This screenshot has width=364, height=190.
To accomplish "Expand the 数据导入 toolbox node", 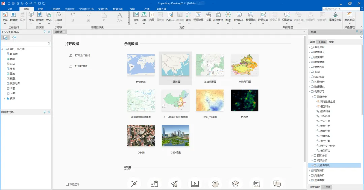I will click(x=309, y=52).
